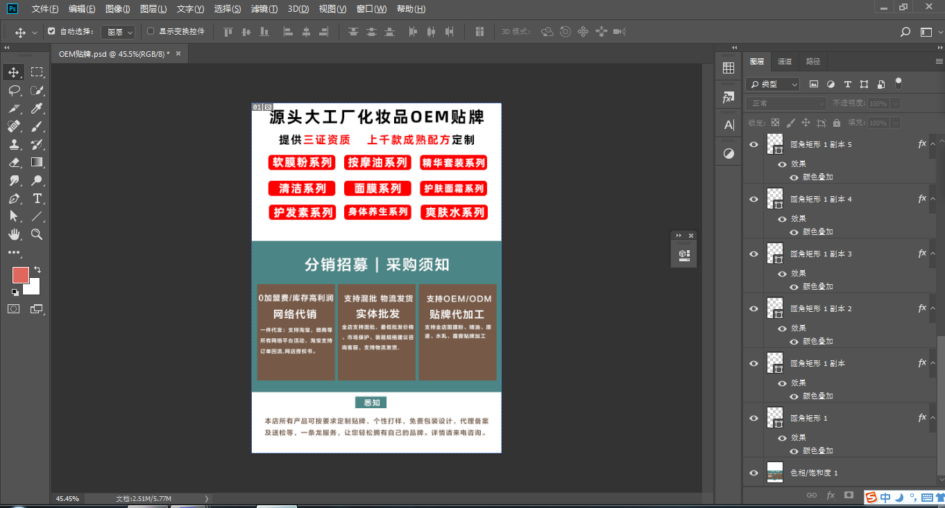Image resolution: width=945 pixels, height=508 pixels.
Task: Open the 窗口 menu
Action: pos(371,9)
